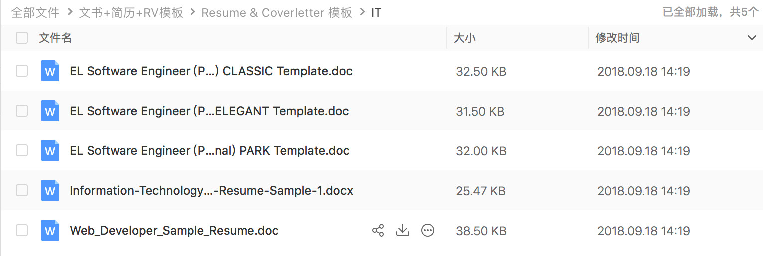
Task: Click the Word icon of the CLASSIC Template file
Action: coord(50,71)
